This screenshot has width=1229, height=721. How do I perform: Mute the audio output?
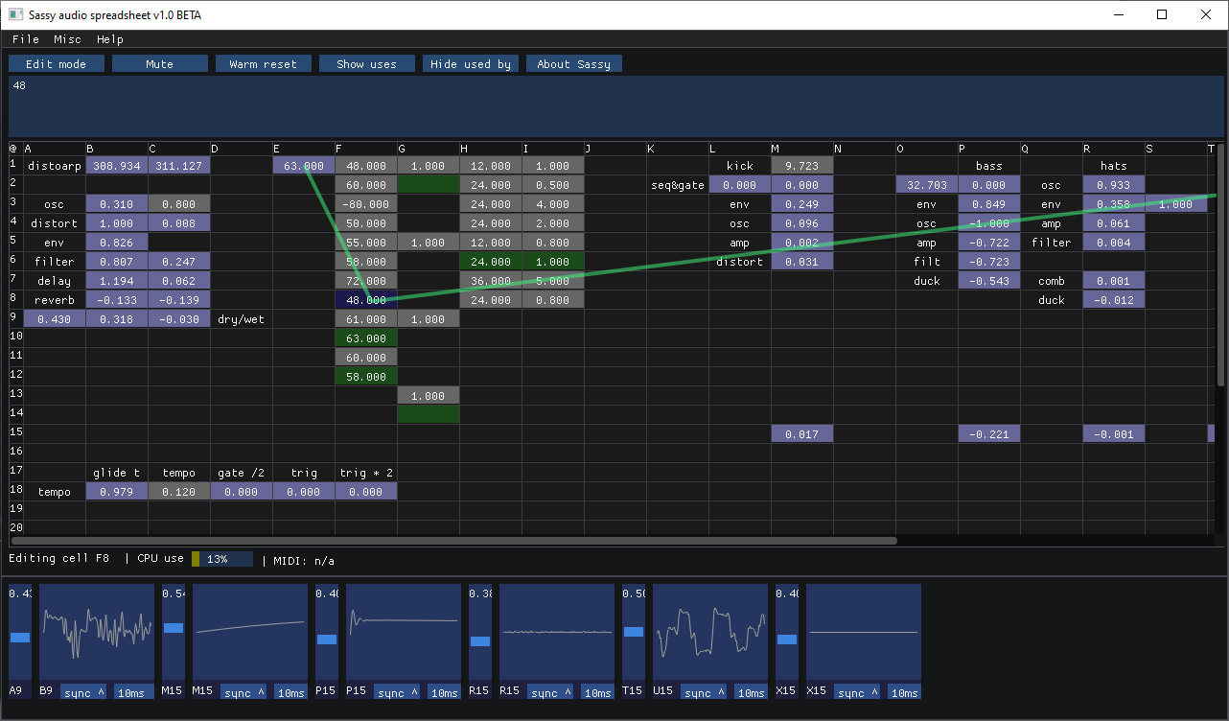pos(159,63)
